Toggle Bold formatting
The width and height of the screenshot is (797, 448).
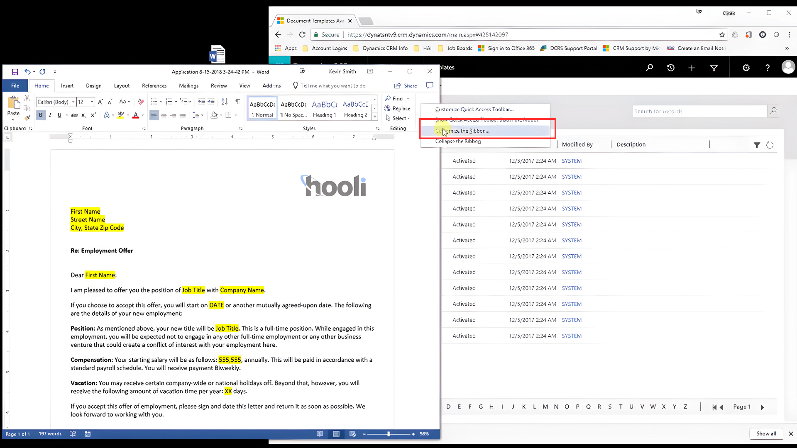pyautogui.click(x=41, y=115)
